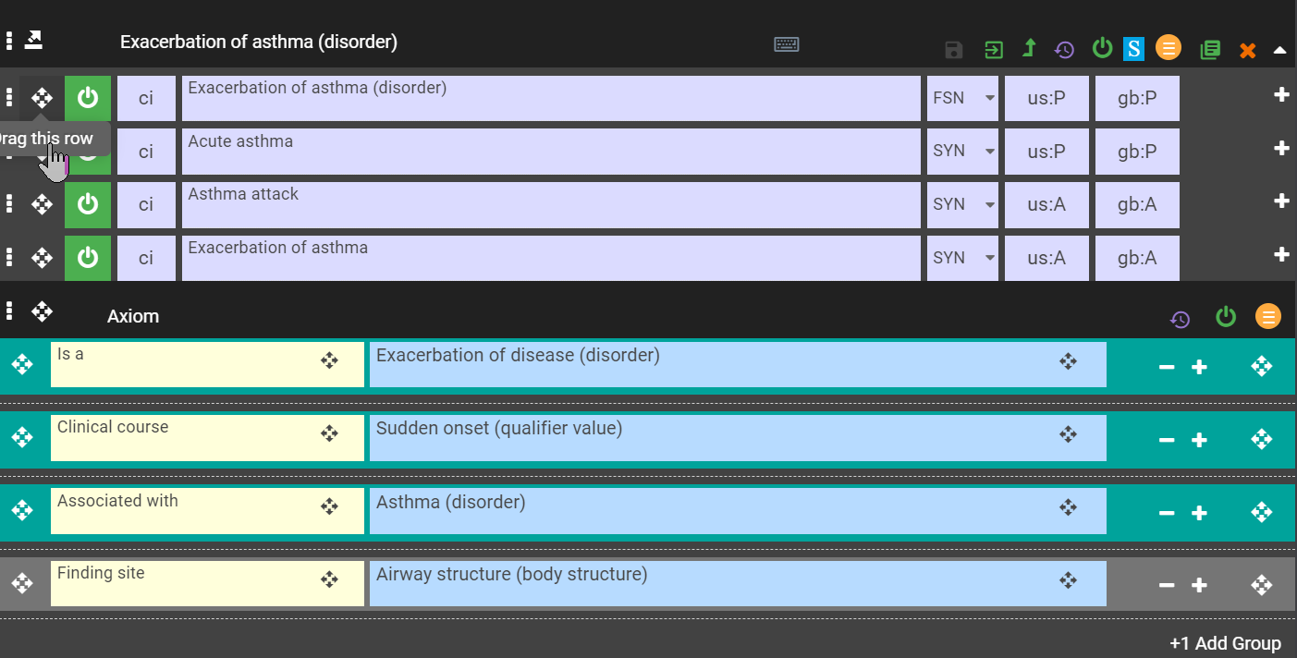
Task: Click drag handle of Exacerbation of asthma synonym row
Action: pyautogui.click(x=42, y=258)
